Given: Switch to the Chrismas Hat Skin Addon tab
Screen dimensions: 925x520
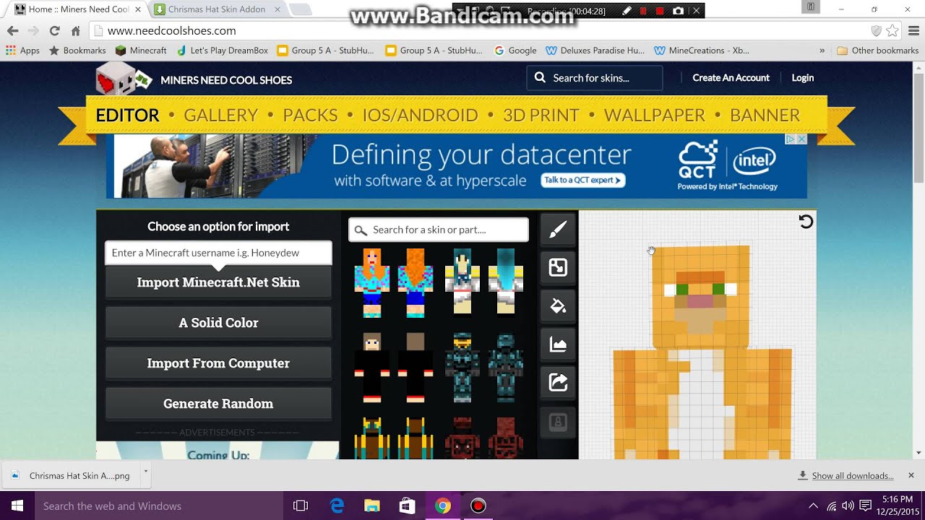Looking at the screenshot, I should [x=216, y=9].
